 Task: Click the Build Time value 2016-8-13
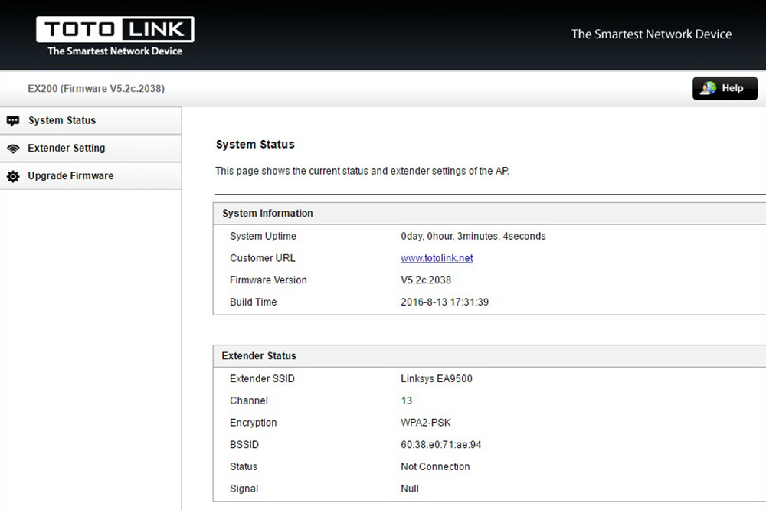(444, 302)
